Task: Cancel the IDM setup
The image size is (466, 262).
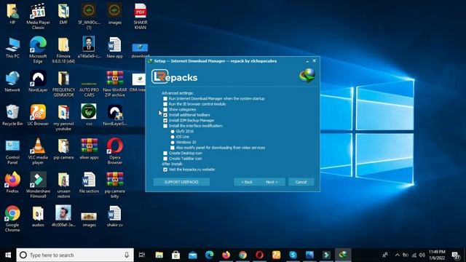Action: (301, 182)
